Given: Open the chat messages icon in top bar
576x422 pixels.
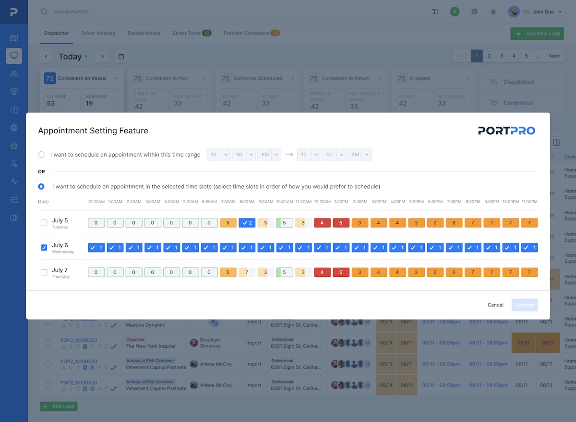Looking at the screenshot, I should [474, 11].
